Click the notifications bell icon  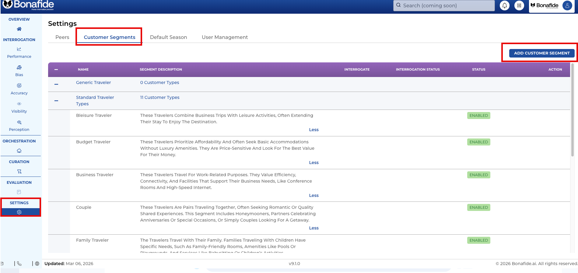click(504, 5)
